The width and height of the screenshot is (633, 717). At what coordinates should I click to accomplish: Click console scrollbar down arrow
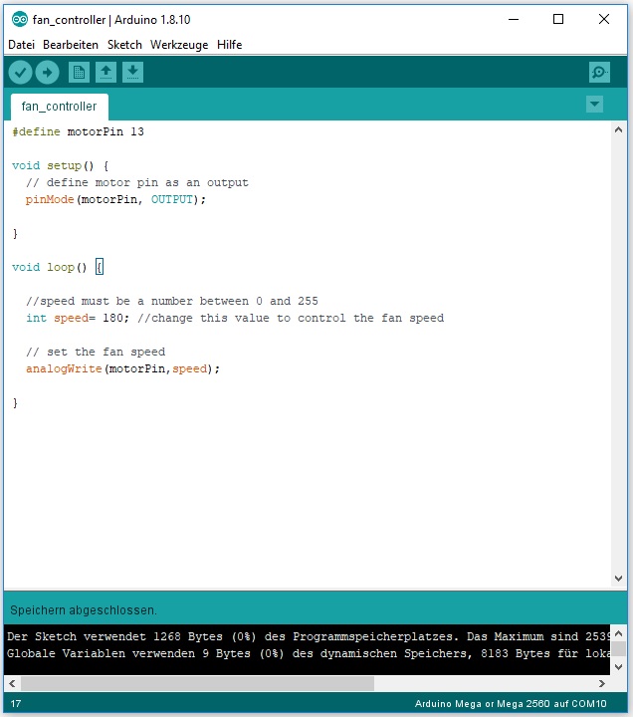pos(618,667)
